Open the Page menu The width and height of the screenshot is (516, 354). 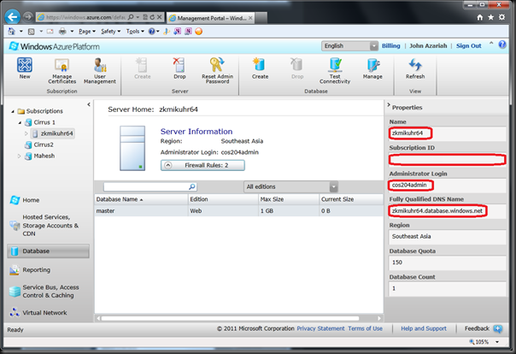87,32
